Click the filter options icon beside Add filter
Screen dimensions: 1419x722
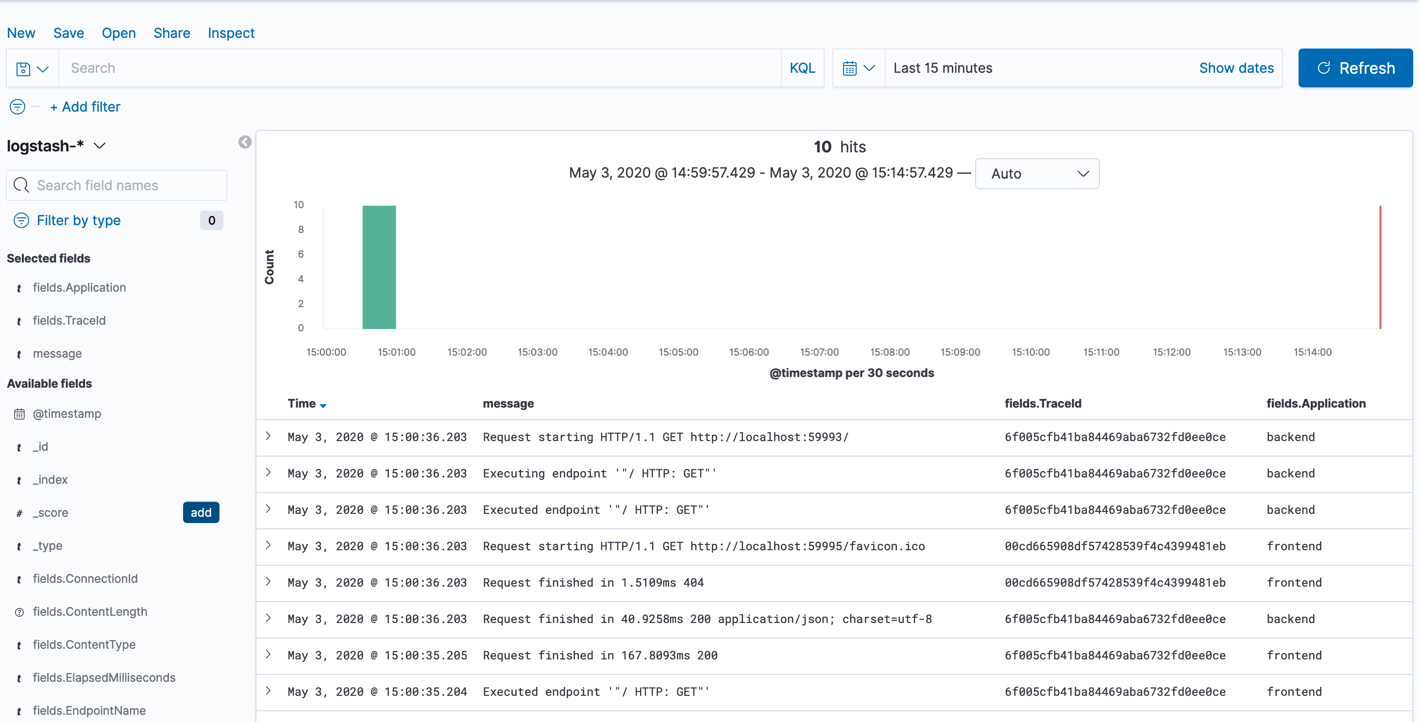point(17,107)
